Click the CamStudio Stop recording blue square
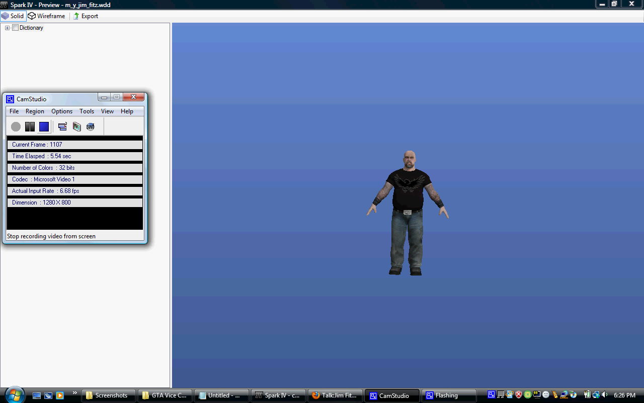644x403 pixels. pos(44,126)
